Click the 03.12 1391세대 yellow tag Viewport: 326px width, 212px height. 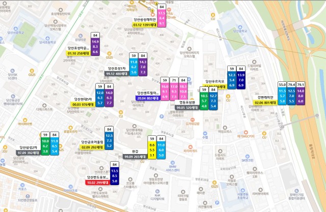145,25
